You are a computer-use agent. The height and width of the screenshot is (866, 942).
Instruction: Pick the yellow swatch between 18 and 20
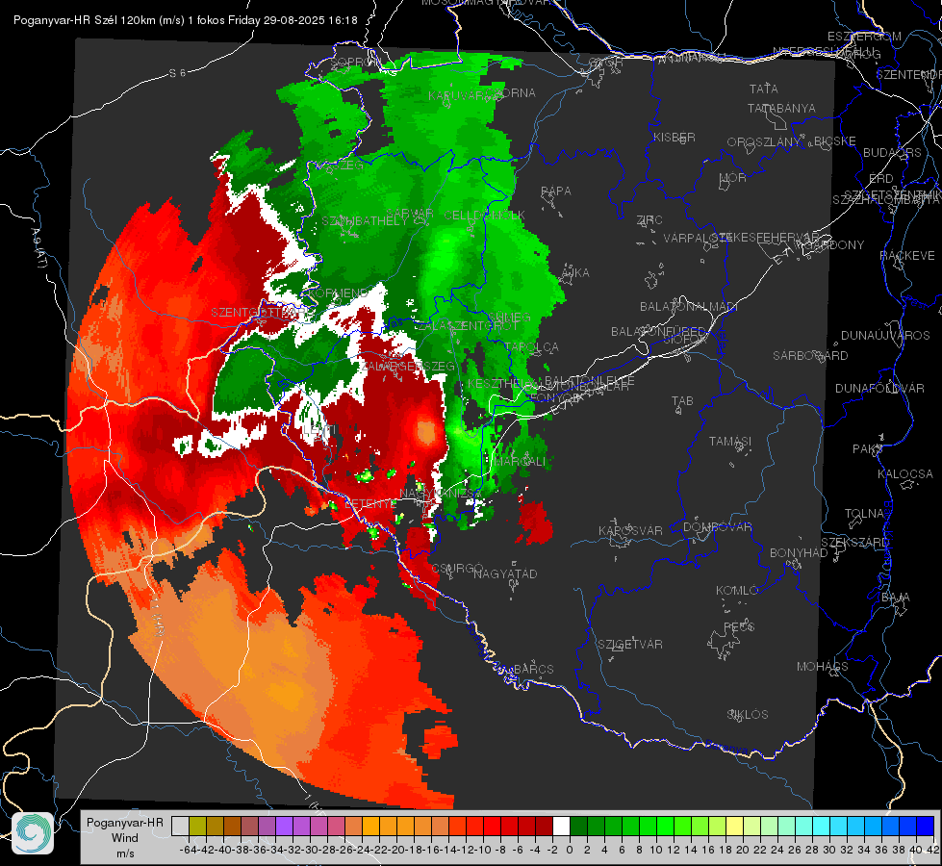[735, 827]
